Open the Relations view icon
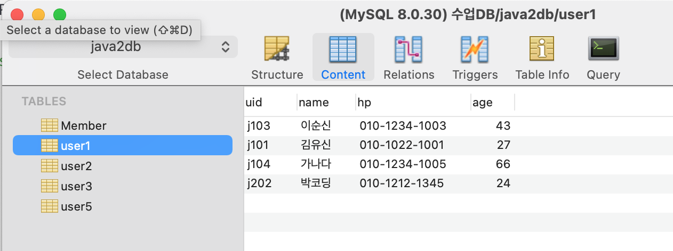This screenshot has width=673, height=251. click(x=408, y=51)
